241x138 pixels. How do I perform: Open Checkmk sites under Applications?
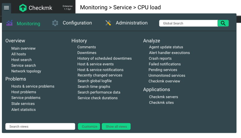pos(162,103)
